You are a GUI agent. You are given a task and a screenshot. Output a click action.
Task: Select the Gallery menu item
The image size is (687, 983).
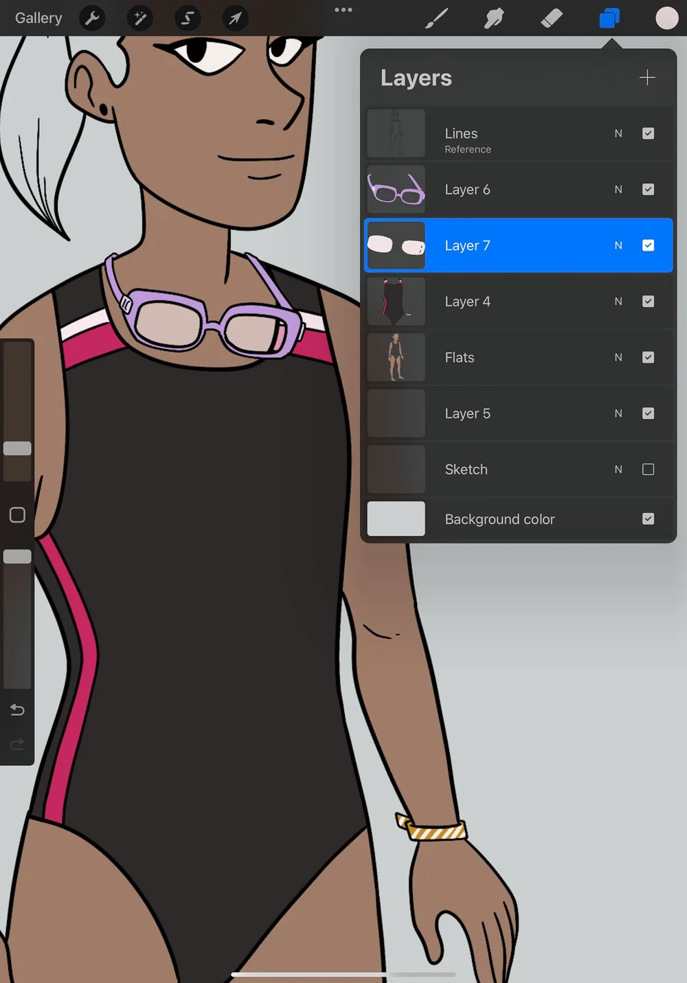click(x=38, y=18)
